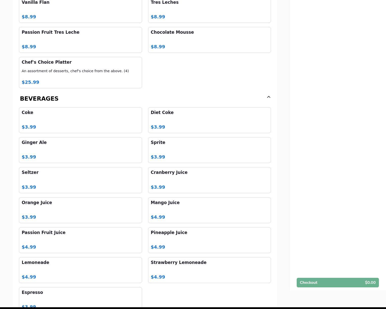This screenshot has width=386, height=309.
Task: Click the Coke $3.99 price
Action: [29, 127]
